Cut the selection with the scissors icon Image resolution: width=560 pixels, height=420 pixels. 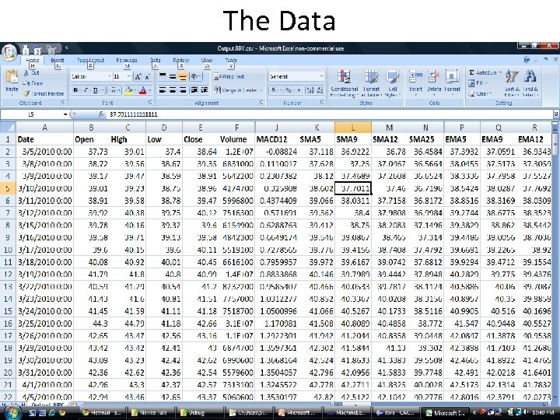(31, 72)
